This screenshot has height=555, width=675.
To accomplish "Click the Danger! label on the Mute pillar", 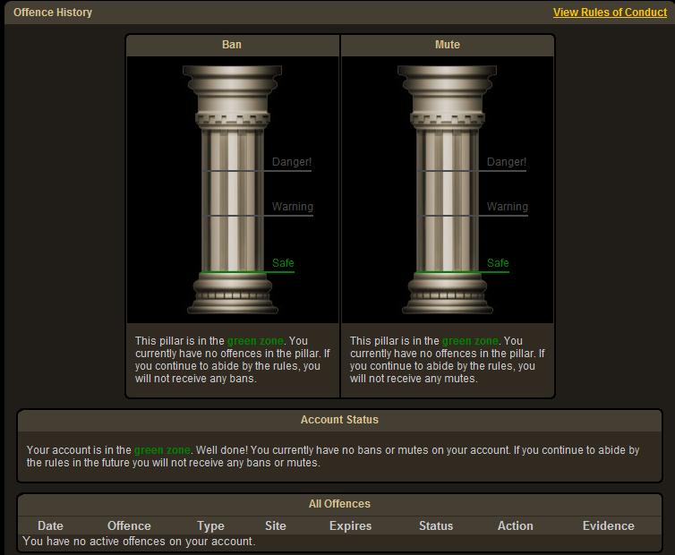I will pos(507,162).
